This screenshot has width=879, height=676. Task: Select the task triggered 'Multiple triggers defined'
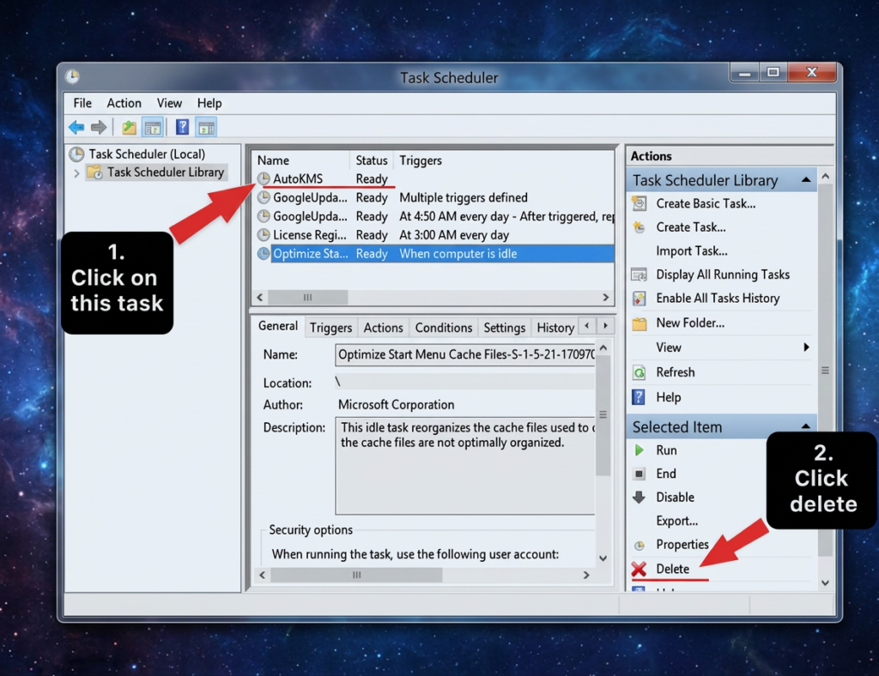coord(435,197)
